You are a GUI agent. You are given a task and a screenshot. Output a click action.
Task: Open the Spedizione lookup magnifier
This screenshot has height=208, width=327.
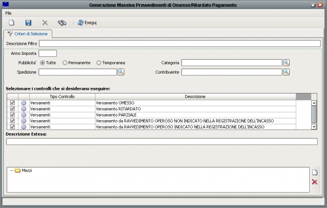pos(121,72)
